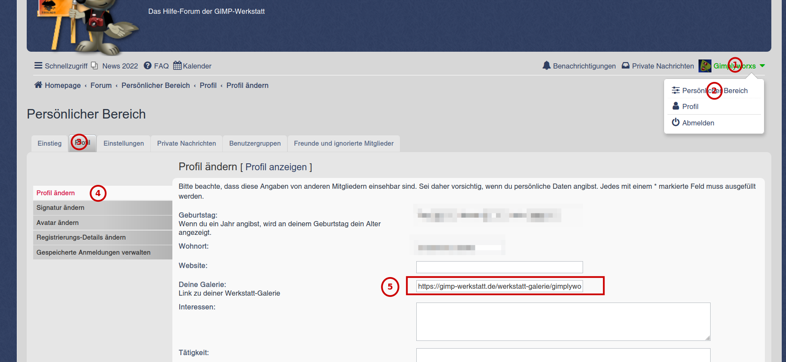Focus the Website input field

pos(499,267)
